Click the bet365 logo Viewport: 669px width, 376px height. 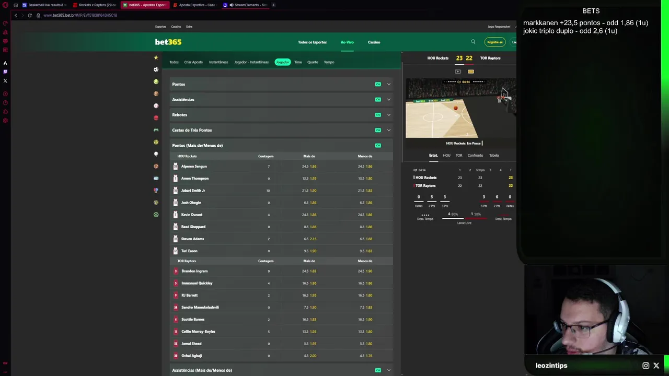coord(168,42)
